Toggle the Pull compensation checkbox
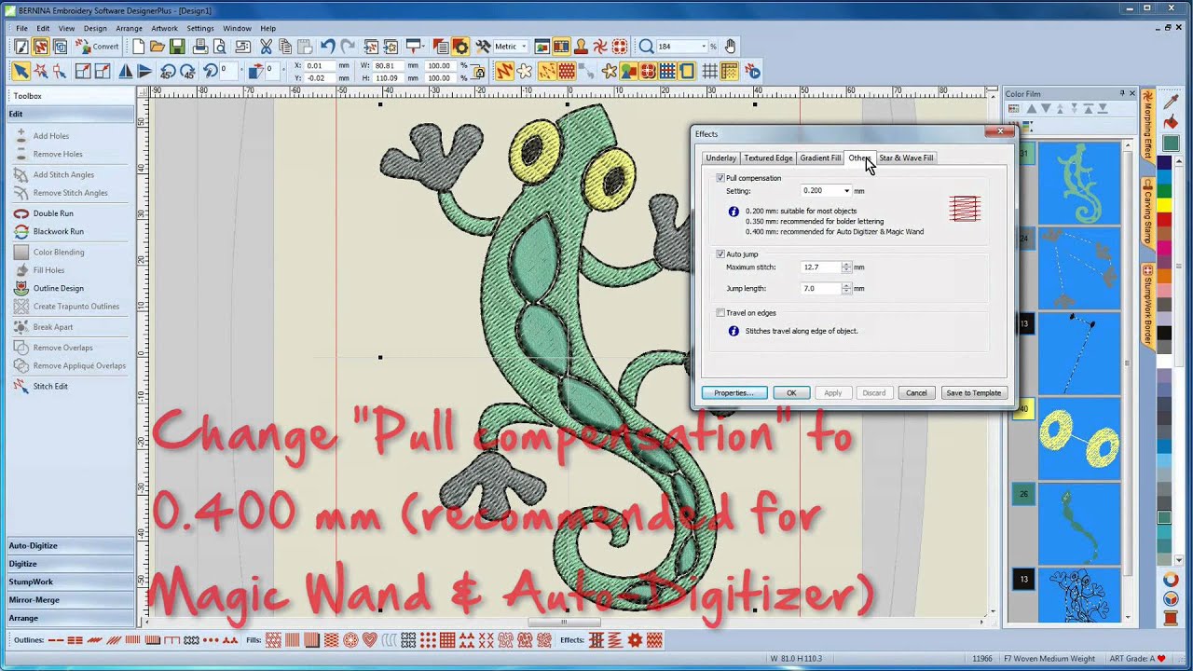This screenshot has height=671, width=1193. pos(720,178)
